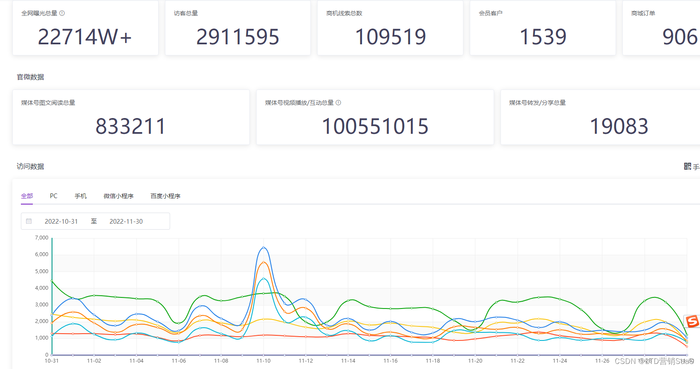700x369 pixels.
Task: Click the 访客总量 value 2911595
Action: [237, 37]
